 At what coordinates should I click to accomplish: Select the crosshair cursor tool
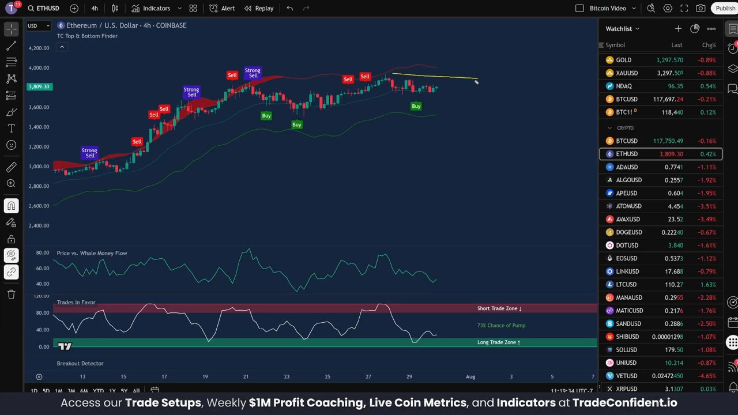(x=11, y=29)
